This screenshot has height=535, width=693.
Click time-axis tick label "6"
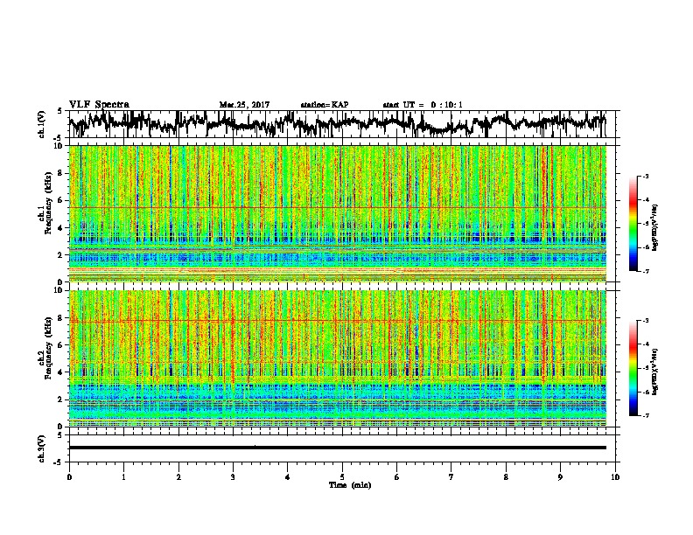(x=397, y=477)
